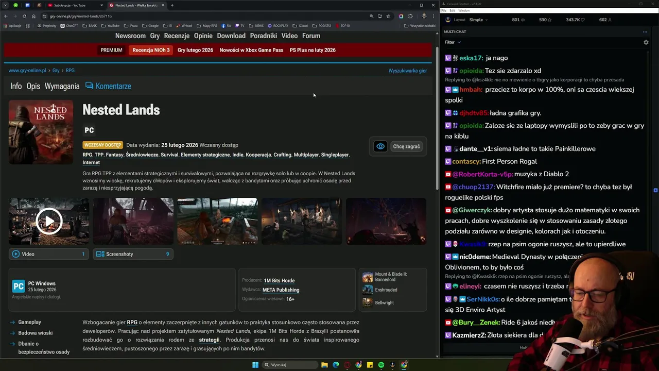This screenshot has width=659, height=371.
Task: Open Gry lutego 2026 link
Action: pos(195,50)
